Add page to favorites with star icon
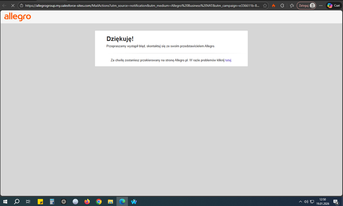The height and width of the screenshot is (206, 343). point(265,6)
